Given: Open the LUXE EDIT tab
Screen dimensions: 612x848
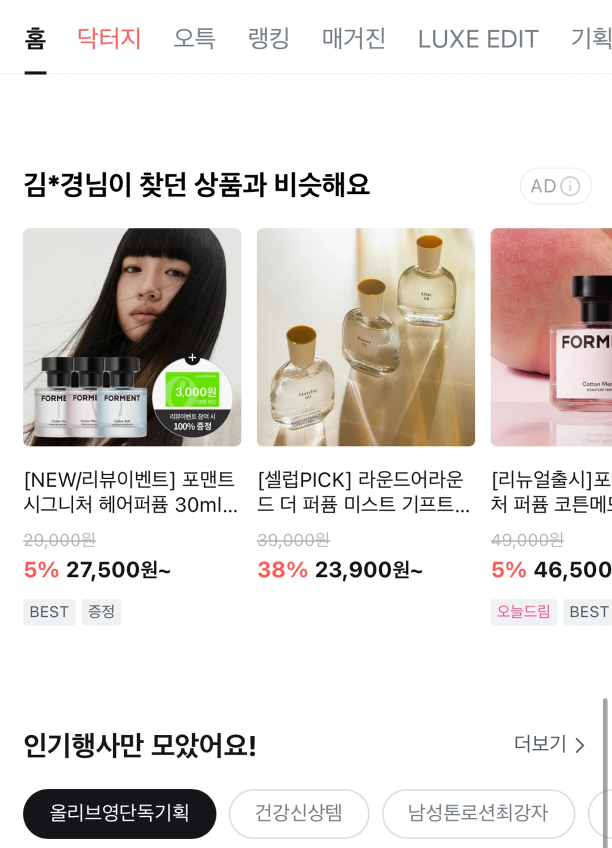Looking at the screenshot, I should coord(478,39).
